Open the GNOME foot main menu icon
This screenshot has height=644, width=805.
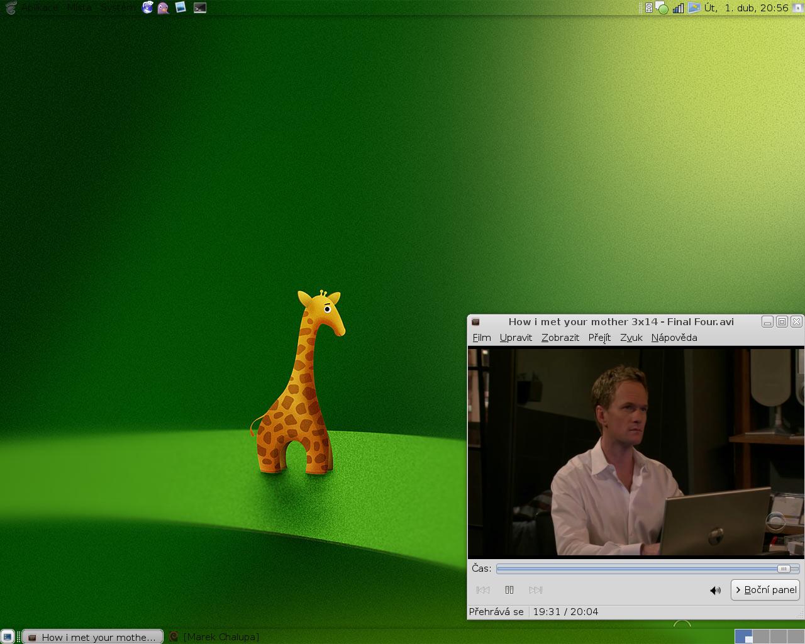[x=11, y=8]
